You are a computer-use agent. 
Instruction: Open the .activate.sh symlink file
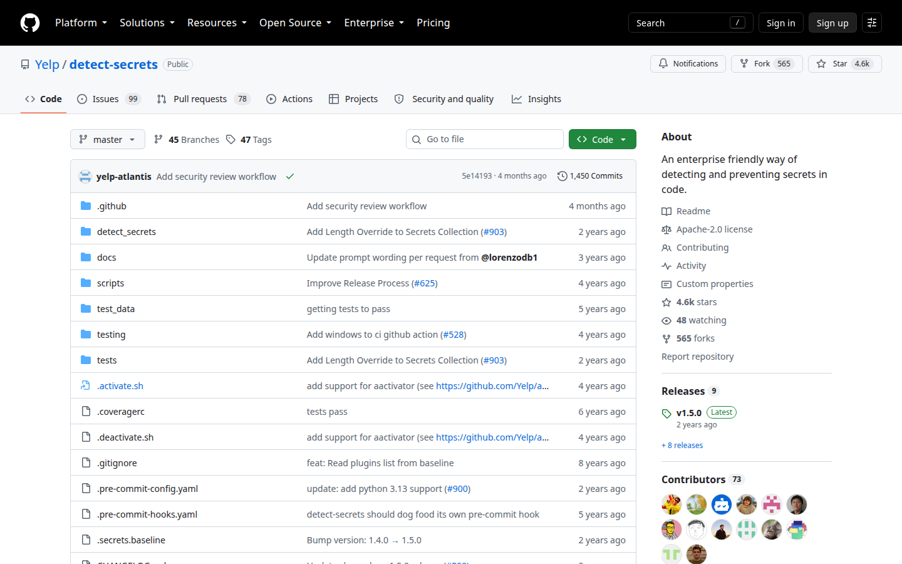coord(120,386)
